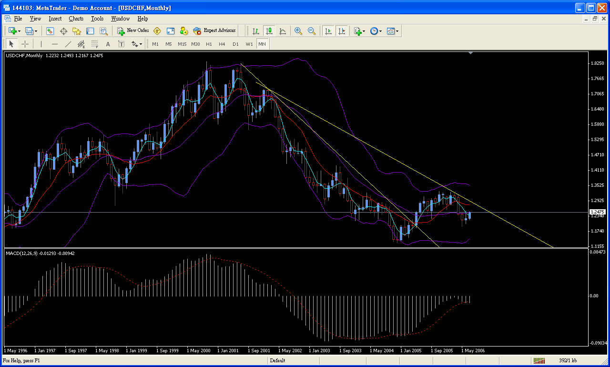Draw a Horizontal Line tool

point(54,44)
